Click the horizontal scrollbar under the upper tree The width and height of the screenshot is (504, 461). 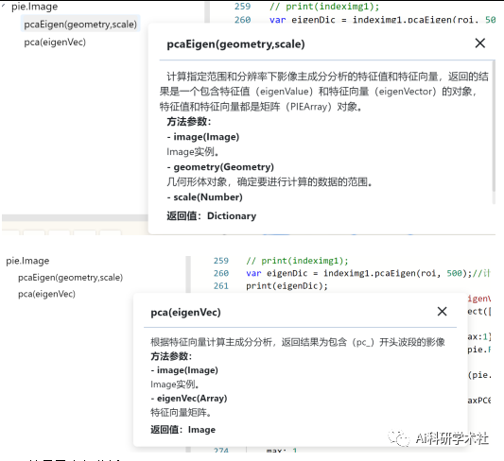click(75, 218)
